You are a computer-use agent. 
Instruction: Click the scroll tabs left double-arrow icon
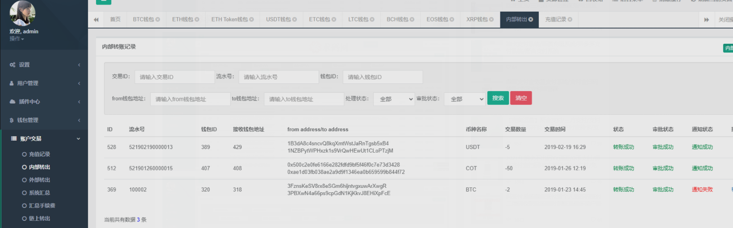point(96,20)
